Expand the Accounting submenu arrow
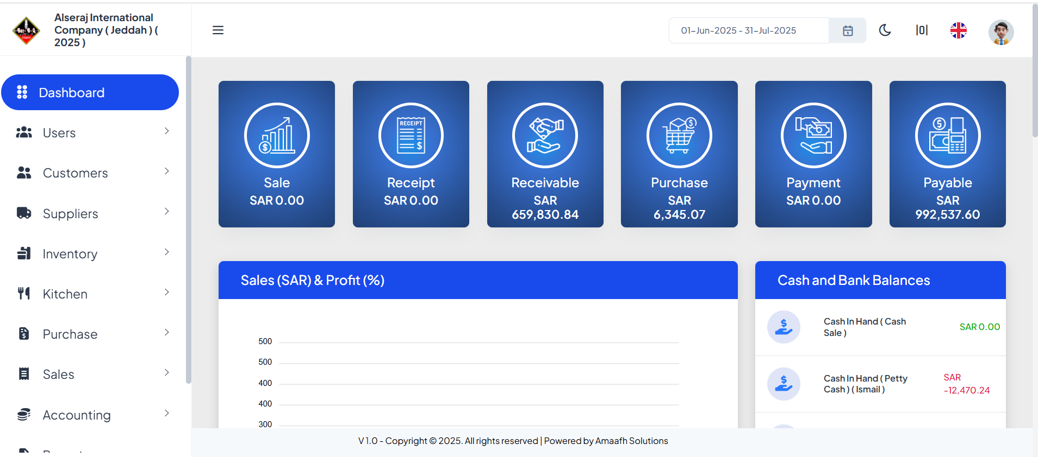Viewport: 1038px width, 457px height. [166, 414]
